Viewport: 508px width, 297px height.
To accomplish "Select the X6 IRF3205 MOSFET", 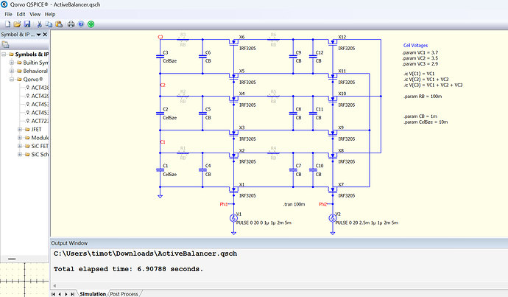I will 233,43.
